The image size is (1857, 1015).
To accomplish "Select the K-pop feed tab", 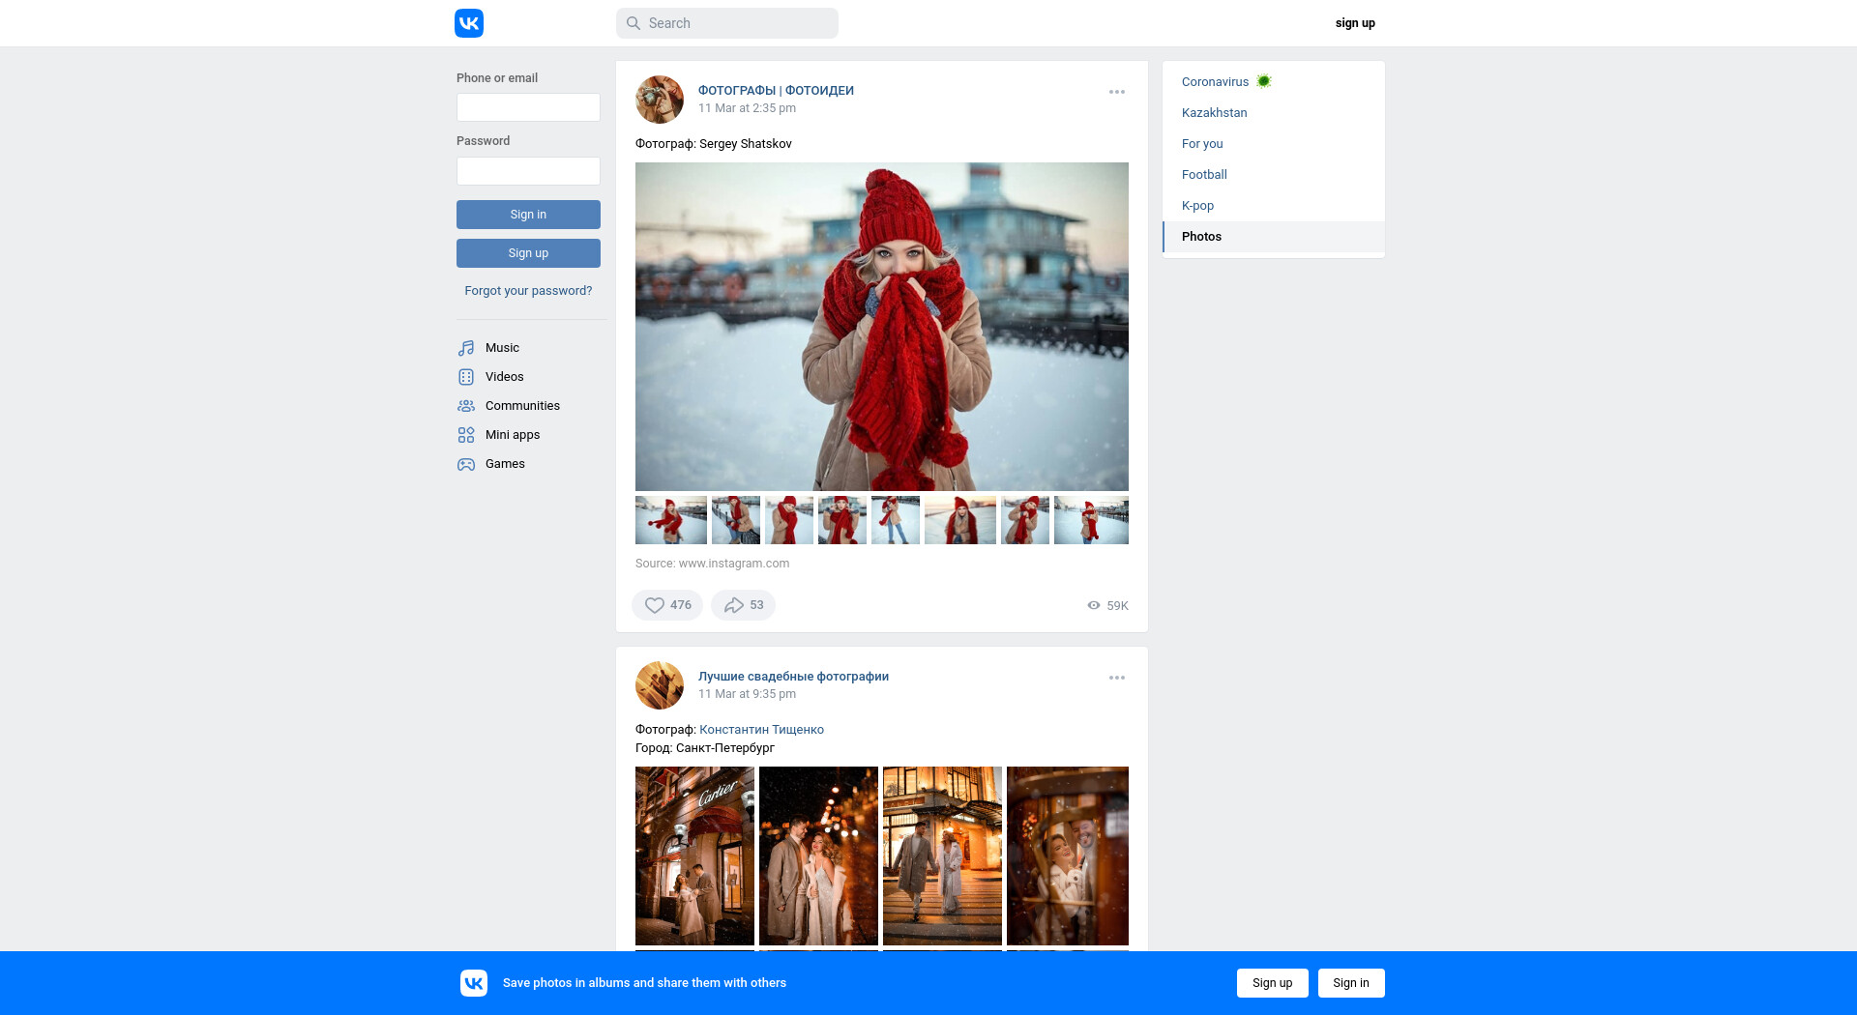I will coord(1274,206).
